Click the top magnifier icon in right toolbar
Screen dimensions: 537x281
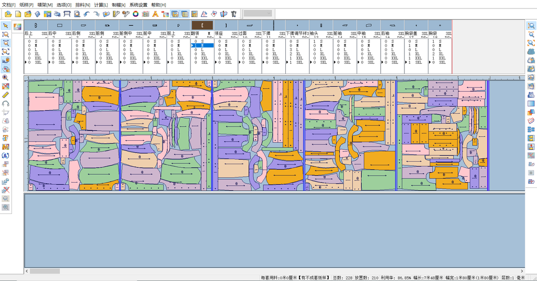click(531, 26)
